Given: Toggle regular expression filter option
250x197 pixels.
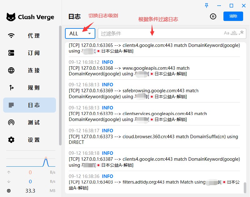Looking at the screenshot, I should 241,33.
